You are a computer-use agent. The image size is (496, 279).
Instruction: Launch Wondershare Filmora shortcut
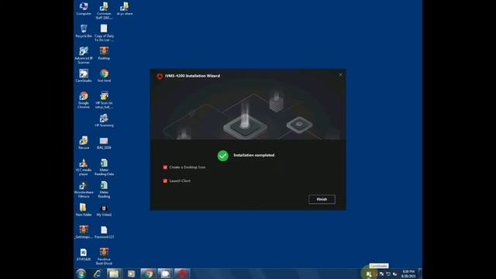point(84,189)
